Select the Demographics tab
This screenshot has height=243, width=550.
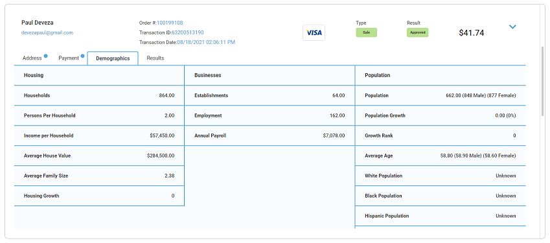coord(113,58)
